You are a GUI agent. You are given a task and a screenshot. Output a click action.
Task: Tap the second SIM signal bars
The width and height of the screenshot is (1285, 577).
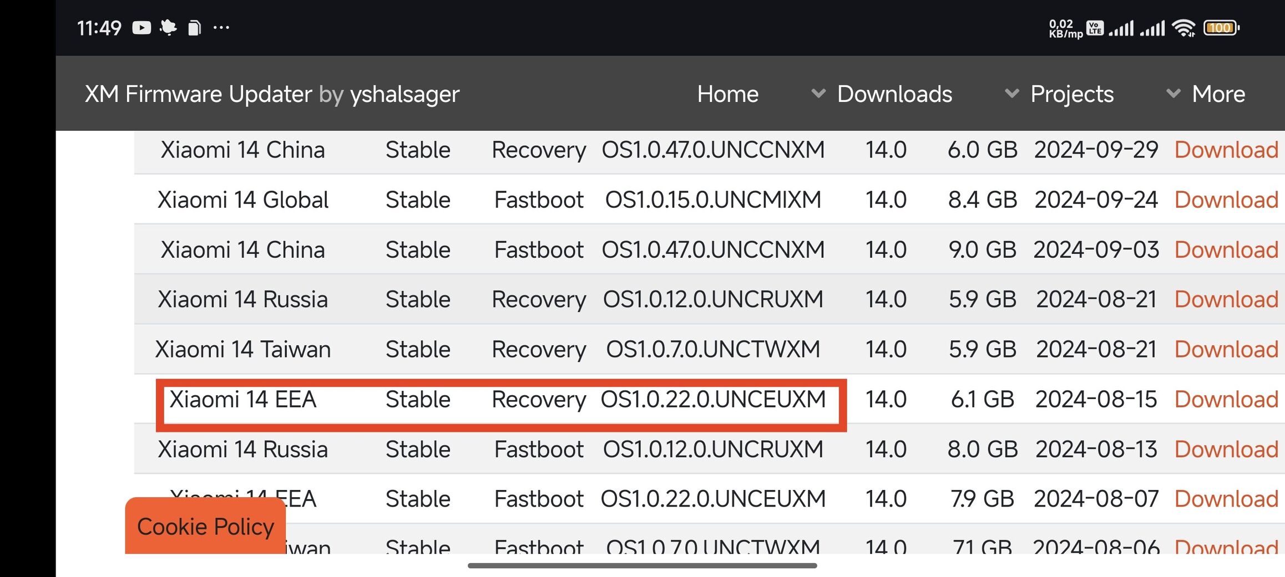pos(1152,28)
